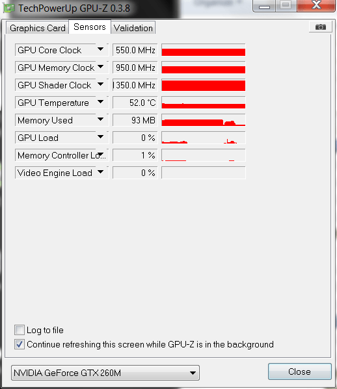
Task: Switch to the Validation tab
Action: pos(133,28)
